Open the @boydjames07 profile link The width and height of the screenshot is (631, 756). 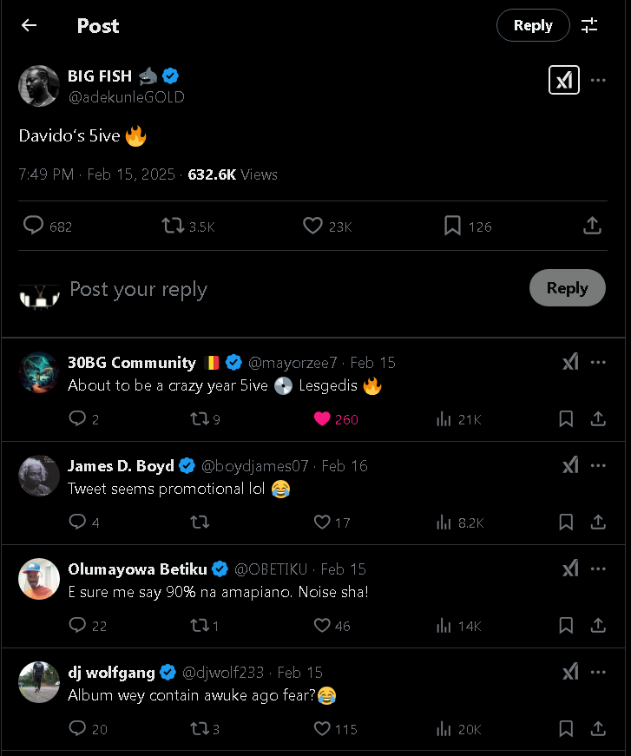point(255,466)
